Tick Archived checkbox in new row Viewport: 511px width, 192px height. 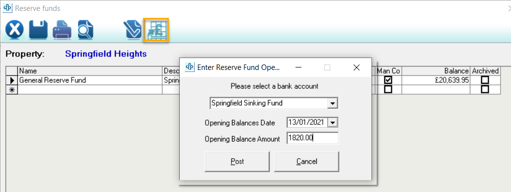(485, 89)
